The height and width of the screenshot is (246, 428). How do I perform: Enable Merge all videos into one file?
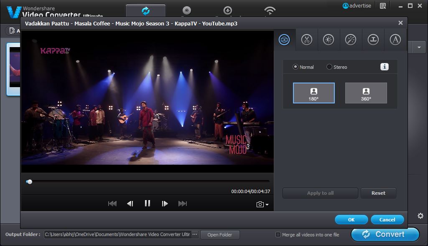[x=278, y=234]
